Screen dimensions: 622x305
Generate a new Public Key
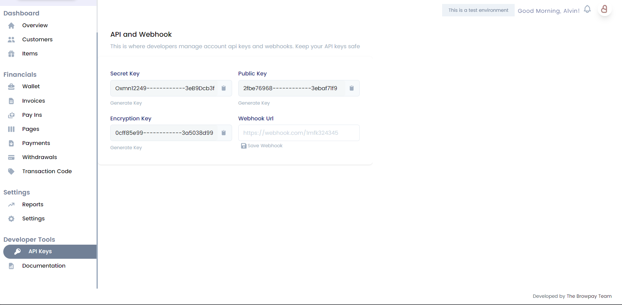coord(254,103)
